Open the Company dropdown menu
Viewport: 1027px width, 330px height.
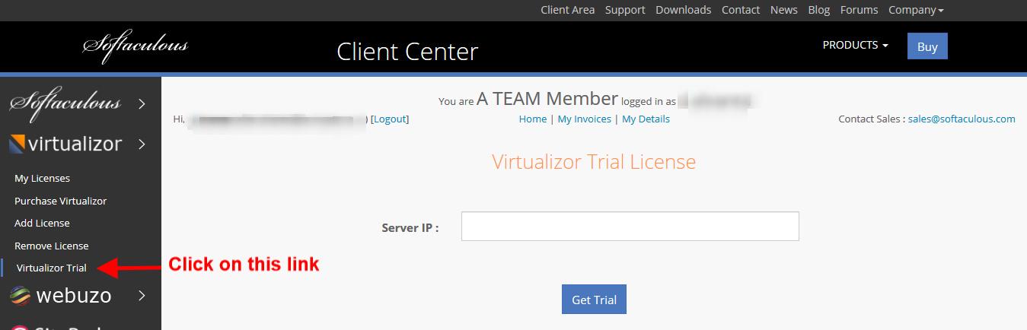(916, 10)
